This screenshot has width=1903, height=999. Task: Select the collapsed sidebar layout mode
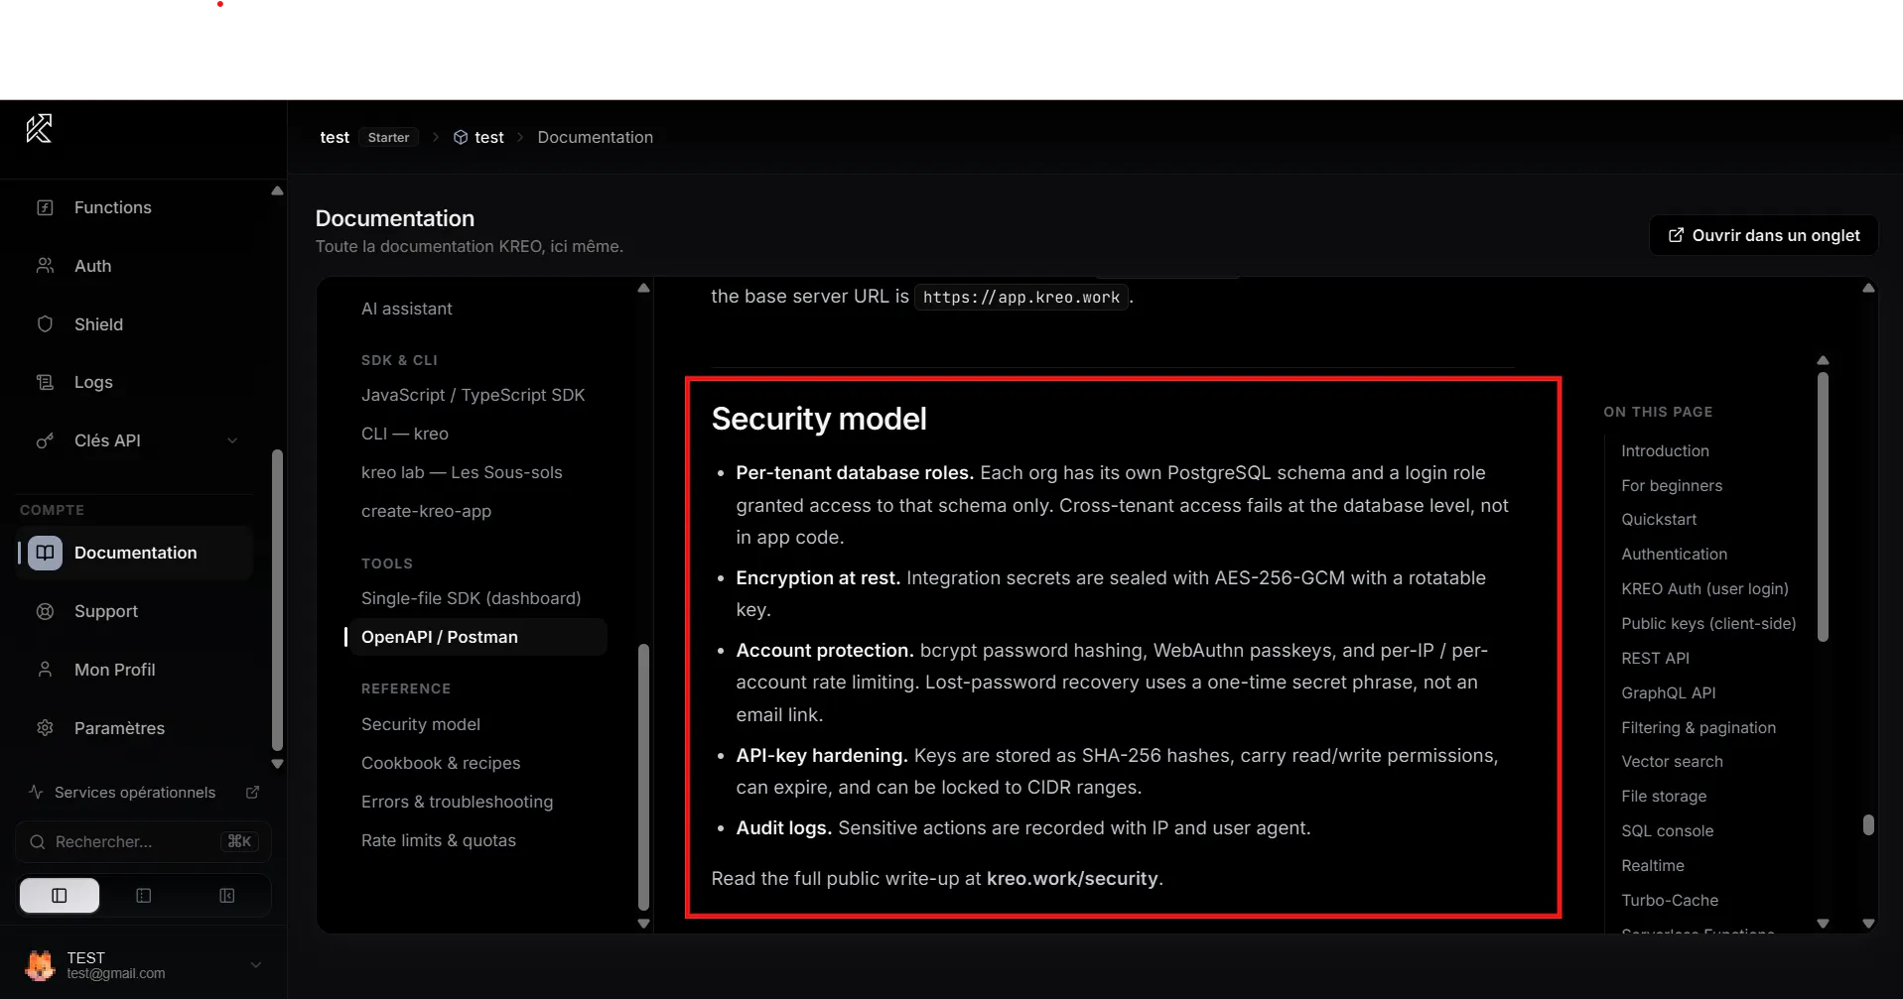click(227, 896)
